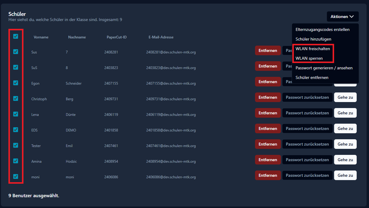369x208 pixels.
Task: Click the email address for Amina Hodzic
Action: tap(171, 161)
